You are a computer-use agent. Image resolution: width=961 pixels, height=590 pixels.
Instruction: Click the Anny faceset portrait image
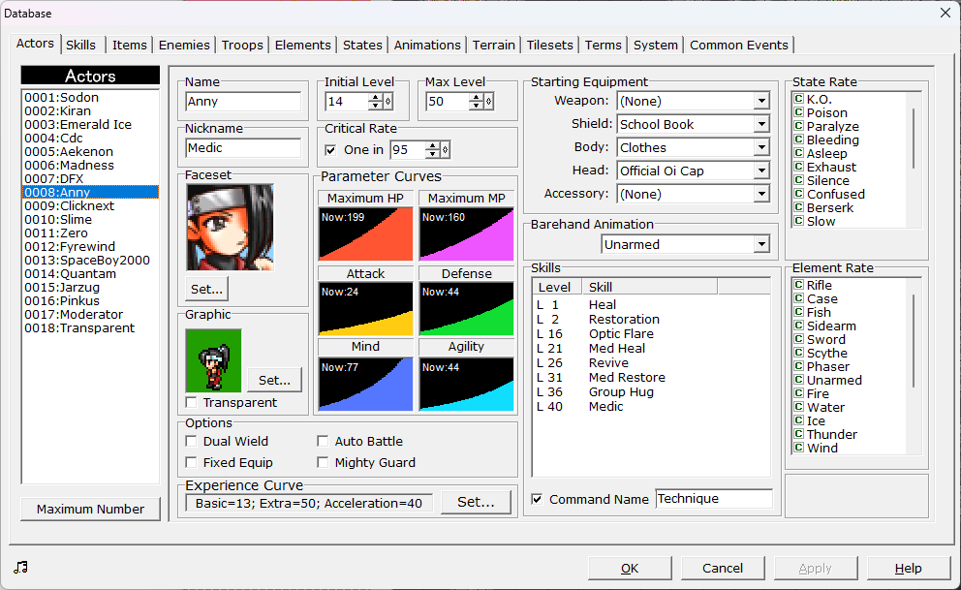tap(230, 228)
